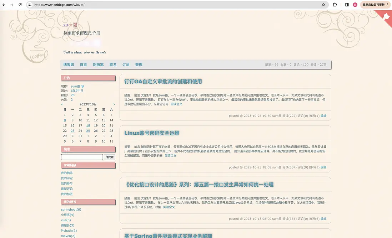Toggle the browser side panel icon
392x238 pixels.
point(347,5)
